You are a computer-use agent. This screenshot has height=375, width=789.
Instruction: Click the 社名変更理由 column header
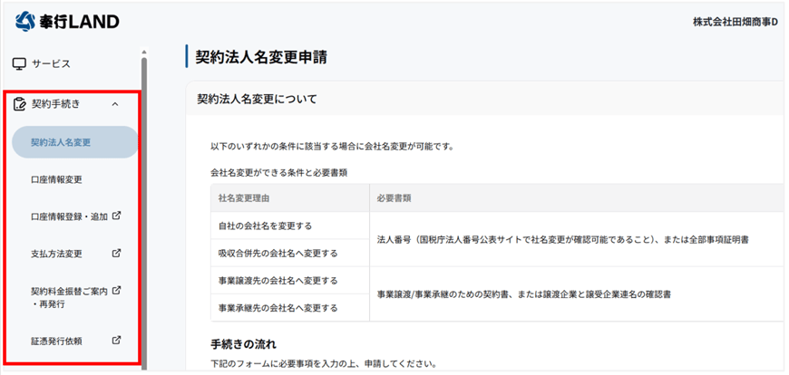tap(244, 197)
